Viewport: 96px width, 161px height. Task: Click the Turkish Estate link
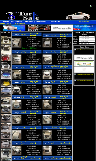pyautogui.click(x=83, y=22)
